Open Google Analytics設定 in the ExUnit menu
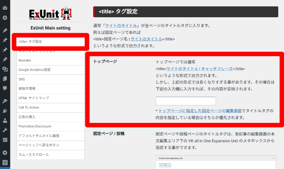 [x=51, y=70]
